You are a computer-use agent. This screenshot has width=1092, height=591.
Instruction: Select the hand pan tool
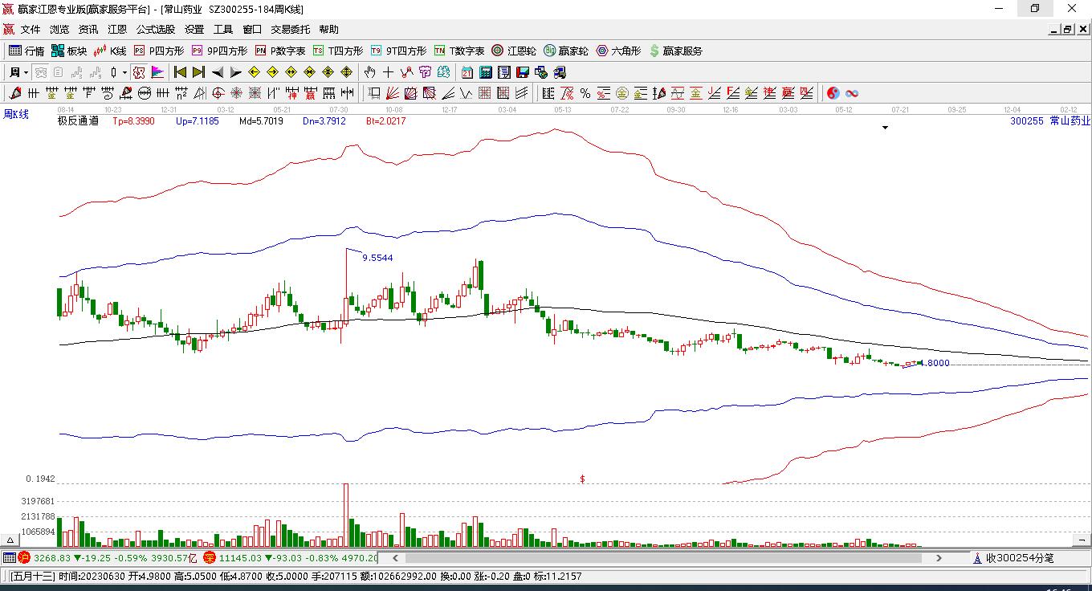(369, 72)
